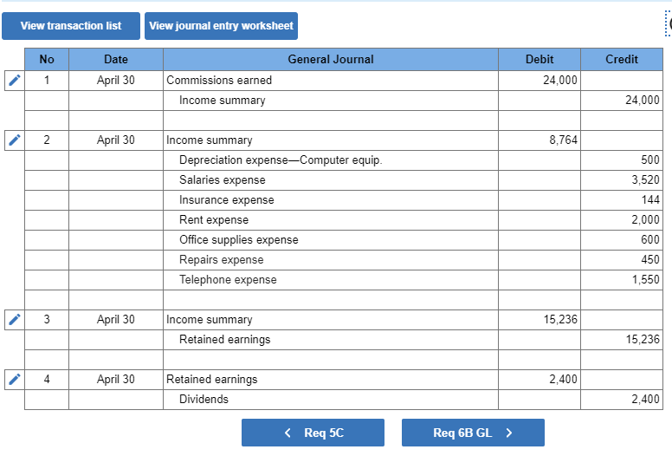Select the Commissions earned account cell
672x456 pixels.
coord(331,81)
